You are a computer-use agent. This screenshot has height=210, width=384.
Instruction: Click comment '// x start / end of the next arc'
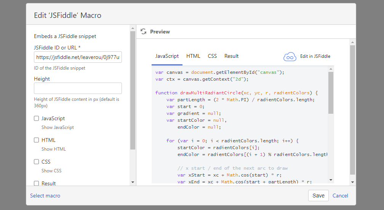tap(233, 168)
